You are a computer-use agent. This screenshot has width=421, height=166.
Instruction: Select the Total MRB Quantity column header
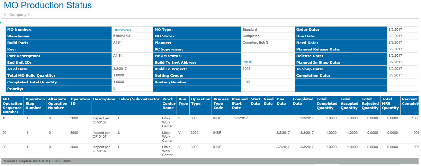pyautogui.click(x=390, y=103)
